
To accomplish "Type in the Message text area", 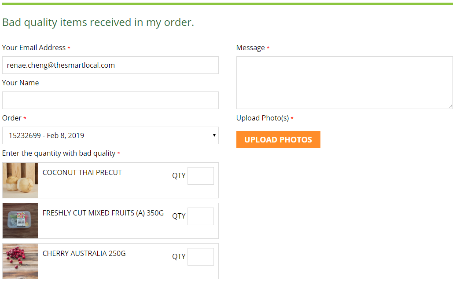I will tap(344, 83).
